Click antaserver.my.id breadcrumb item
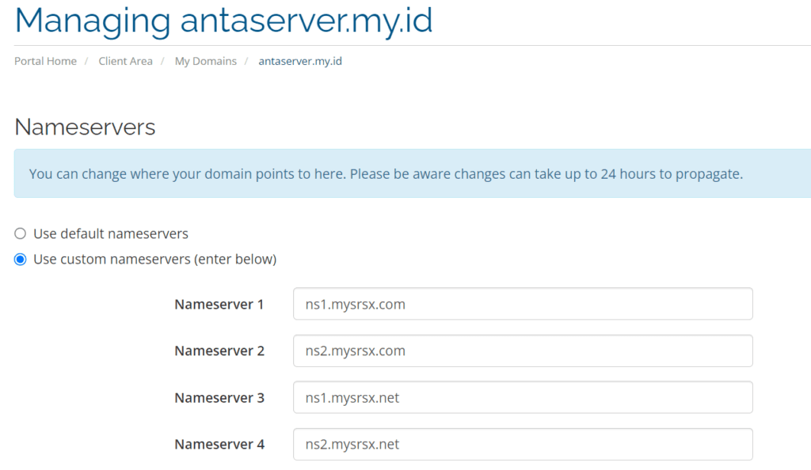 (300, 61)
